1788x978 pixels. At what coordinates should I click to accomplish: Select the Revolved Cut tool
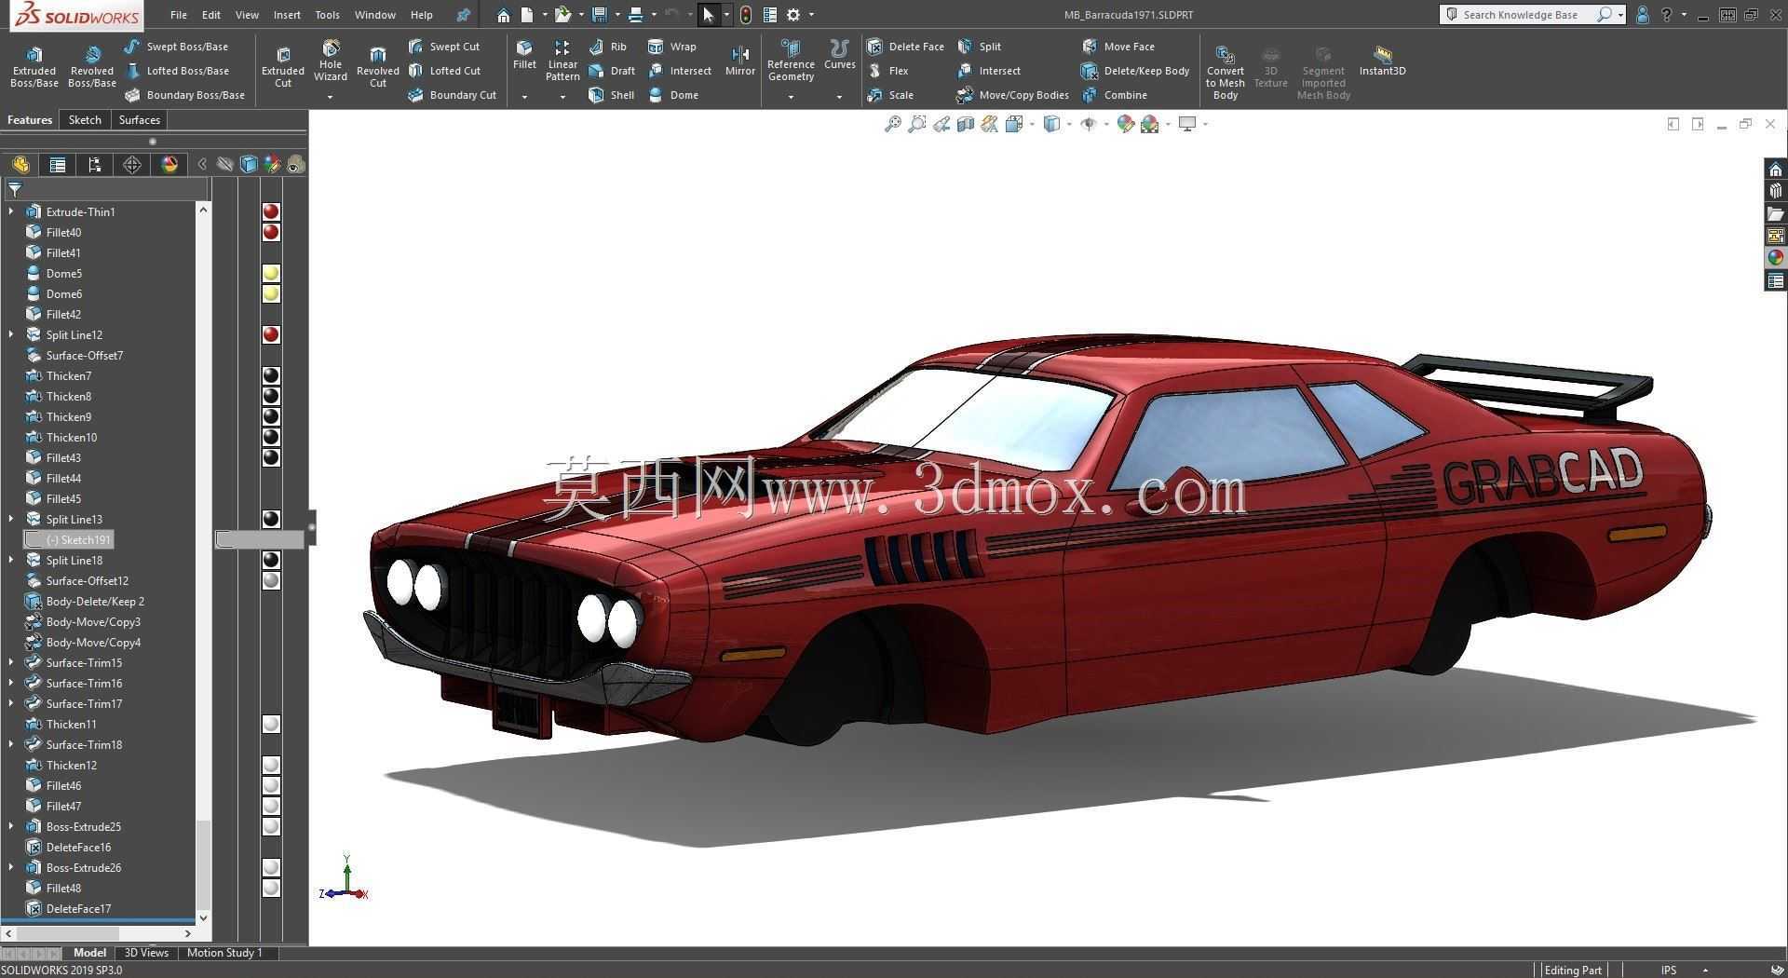(x=378, y=67)
